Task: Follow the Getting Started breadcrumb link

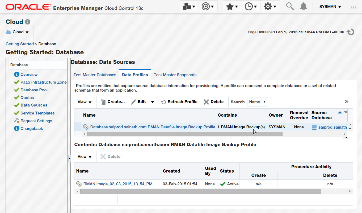Action: 20,44
